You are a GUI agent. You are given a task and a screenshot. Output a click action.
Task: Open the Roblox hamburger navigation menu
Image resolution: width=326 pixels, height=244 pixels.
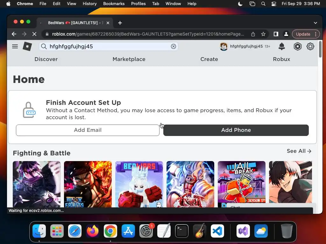[15, 46]
